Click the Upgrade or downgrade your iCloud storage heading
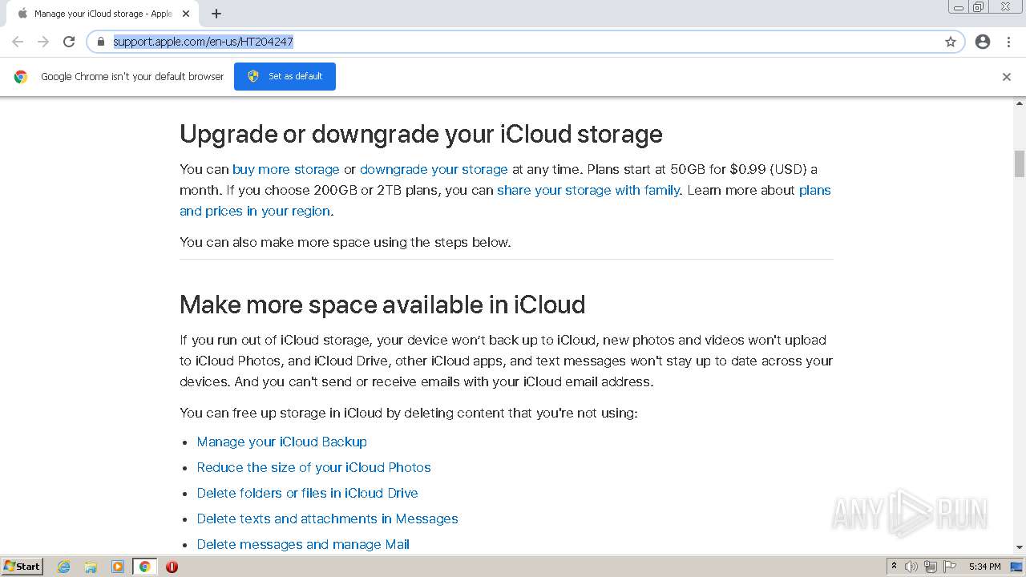 click(421, 134)
